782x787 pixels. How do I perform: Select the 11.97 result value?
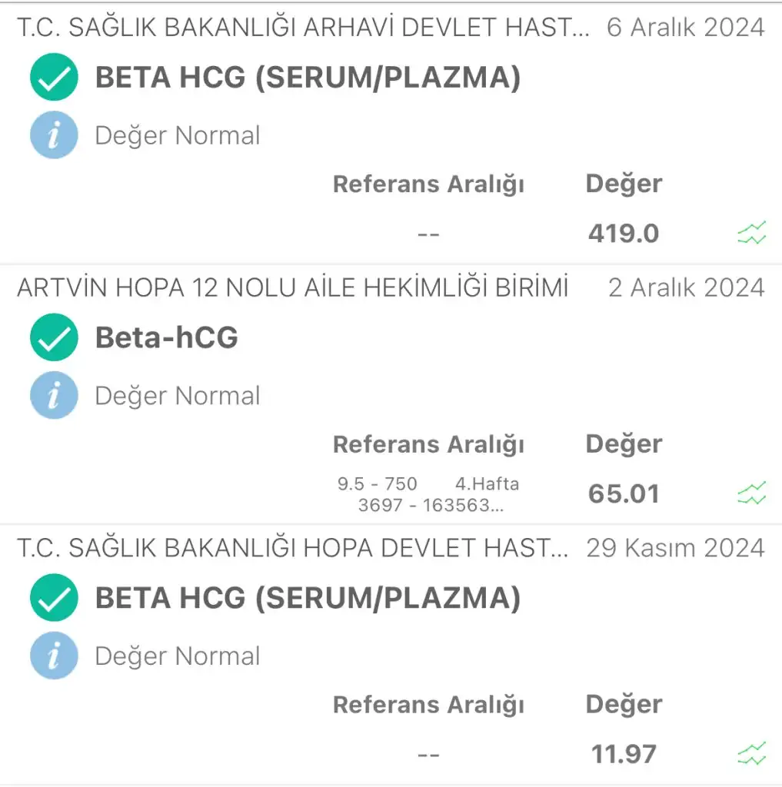[x=623, y=754]
